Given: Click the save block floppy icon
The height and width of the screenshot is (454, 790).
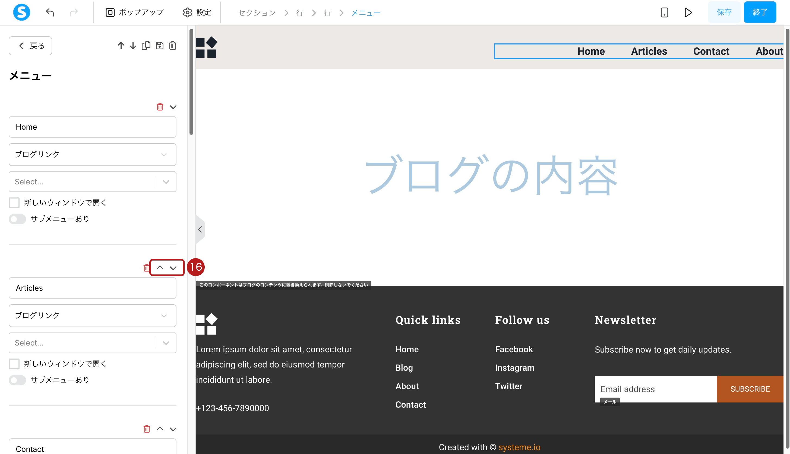Looking at the screenshot, I should (x=160, y=46).
